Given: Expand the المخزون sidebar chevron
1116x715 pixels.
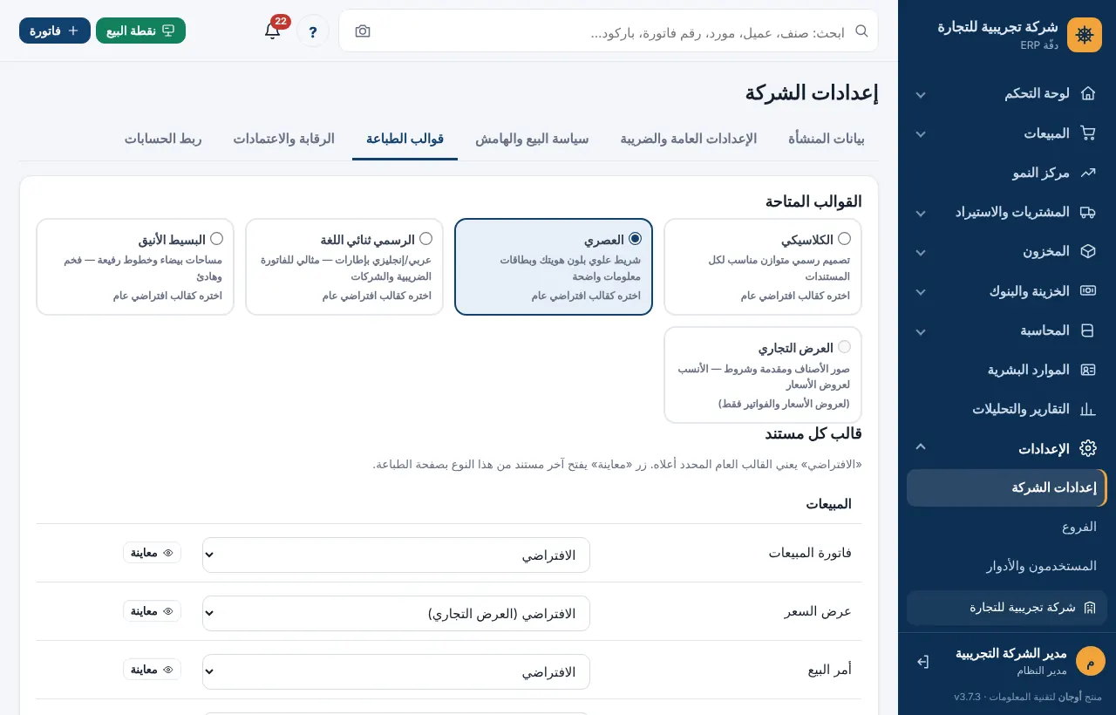Looking at the screenshot, I should [920, 252].
